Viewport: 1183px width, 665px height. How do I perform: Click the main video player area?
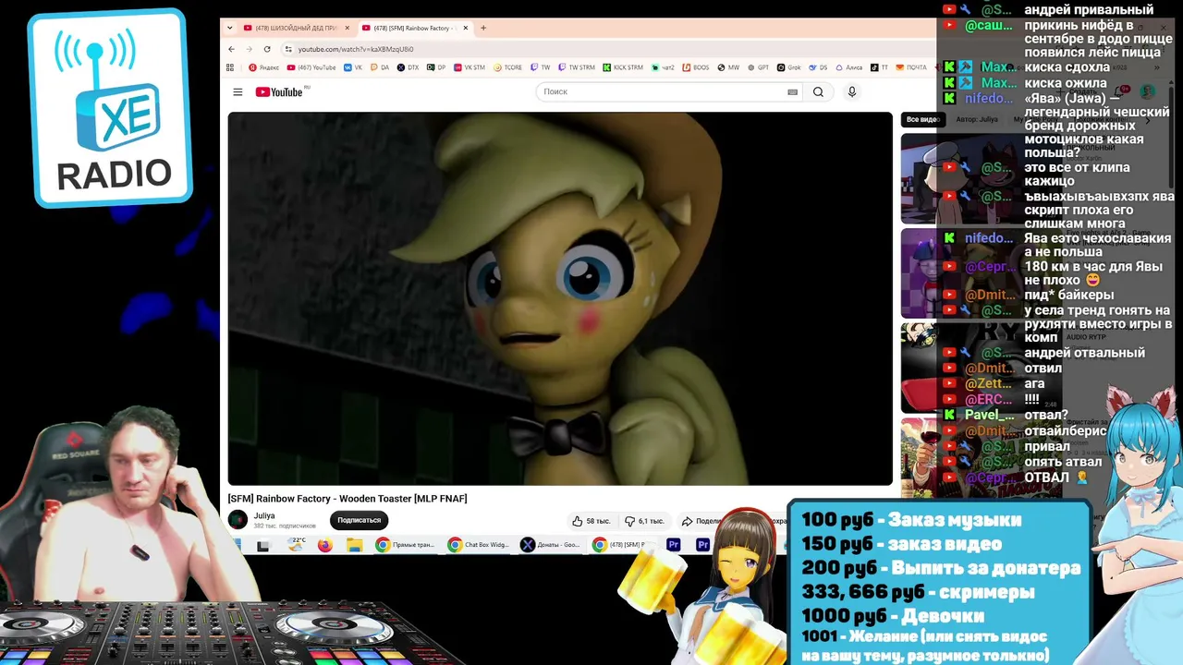click(560, 298)
